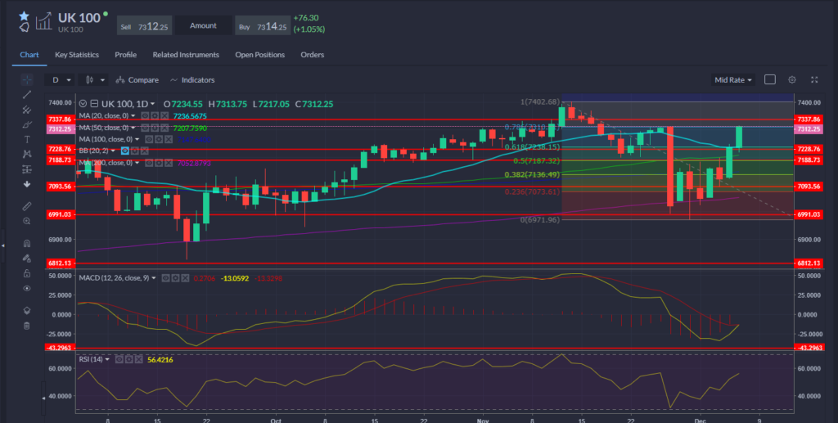Toggle visibility of MA 20 indicator

pyautogui.click(x=145, y=116)
